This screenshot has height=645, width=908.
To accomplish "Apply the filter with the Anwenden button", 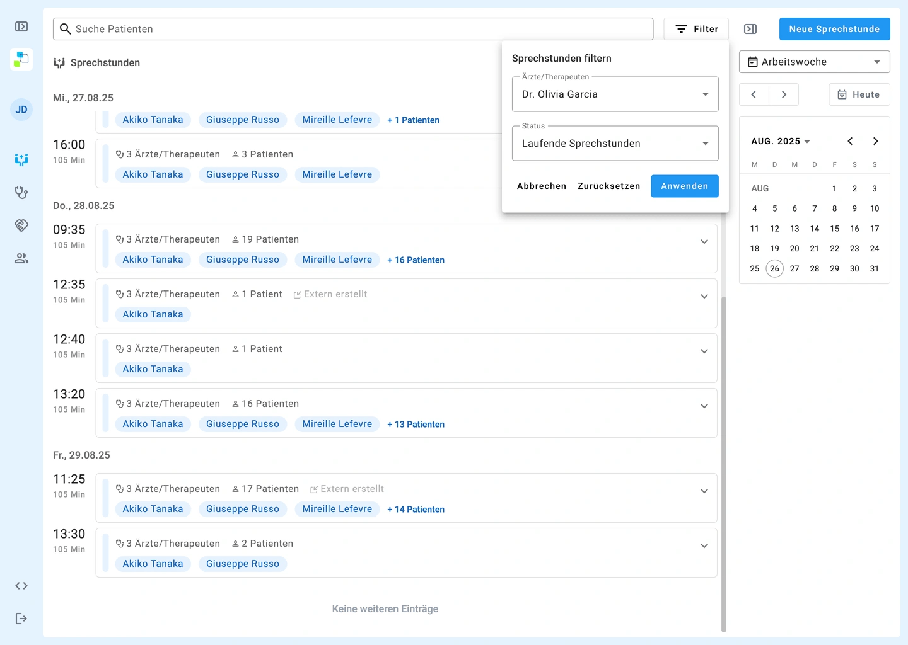I will point(684,186).
